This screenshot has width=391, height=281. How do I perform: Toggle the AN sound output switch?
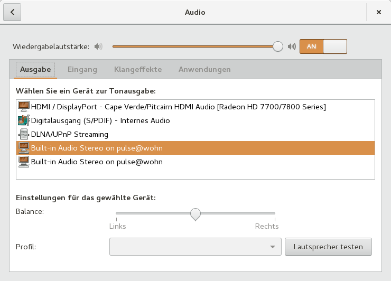(x=323, y=46)
